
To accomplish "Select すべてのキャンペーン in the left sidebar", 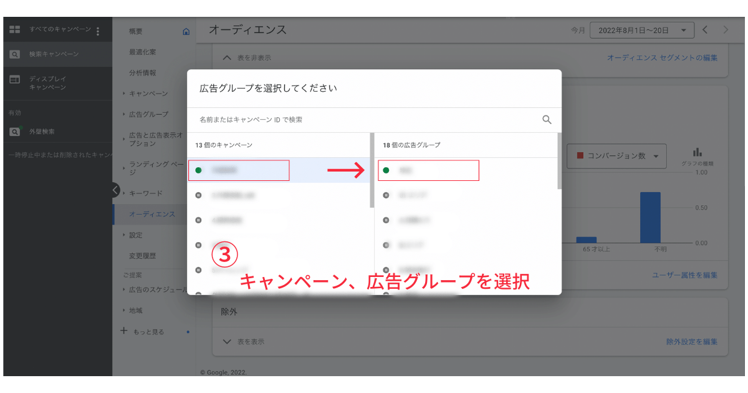I will [60, 30].
